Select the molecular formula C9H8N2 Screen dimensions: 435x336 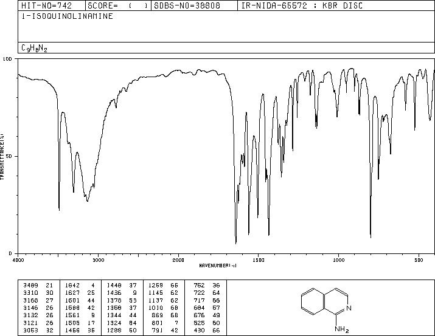point(35,48)
